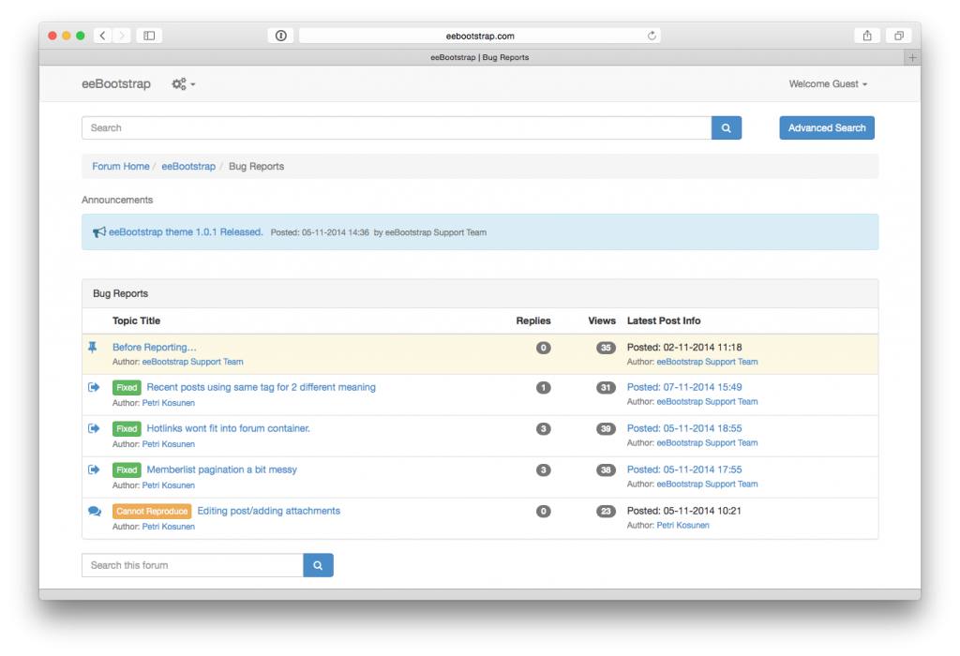
Task: Open Petri Kosunen in latest post column
Action: pyautogui.click(x=682, y=525)
